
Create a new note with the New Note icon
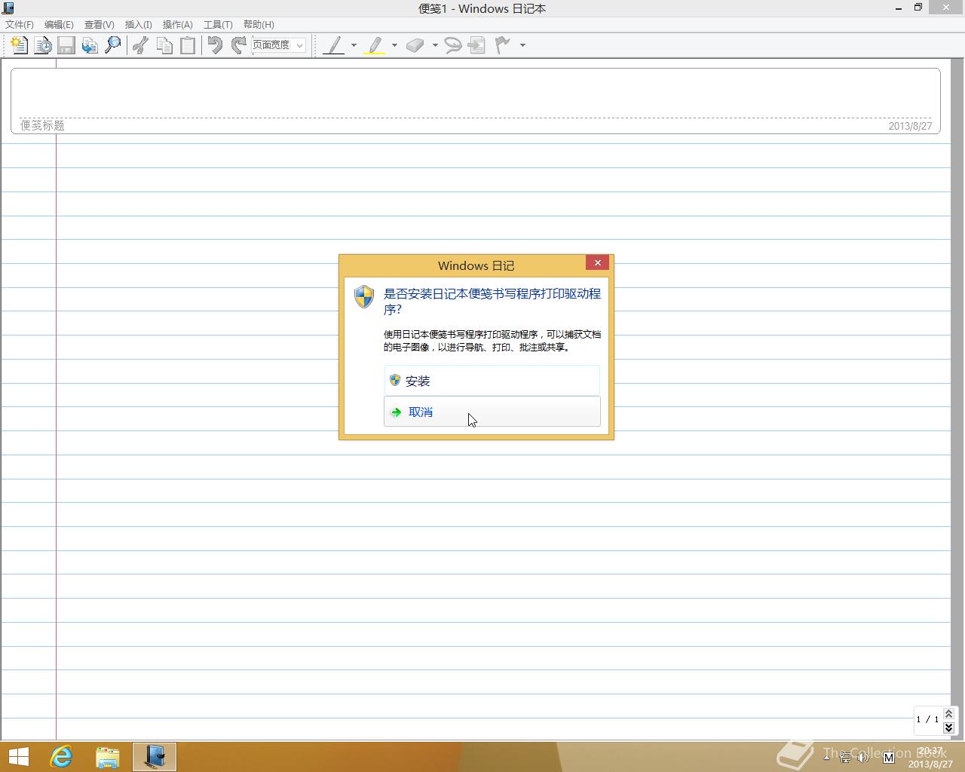[20, 45]
